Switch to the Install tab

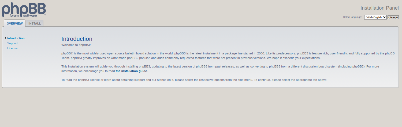tap(35, 23)
